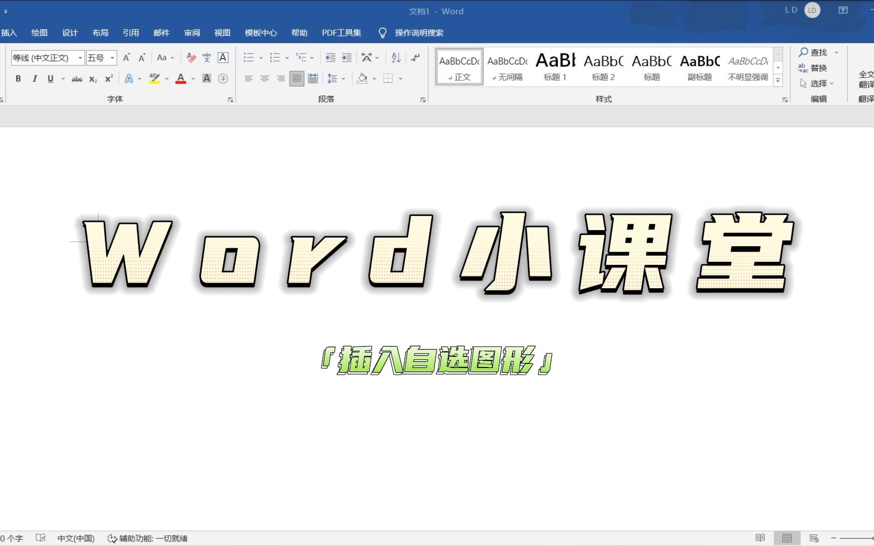
Task: Expand the styles gallery
Action: pos(778,80)
